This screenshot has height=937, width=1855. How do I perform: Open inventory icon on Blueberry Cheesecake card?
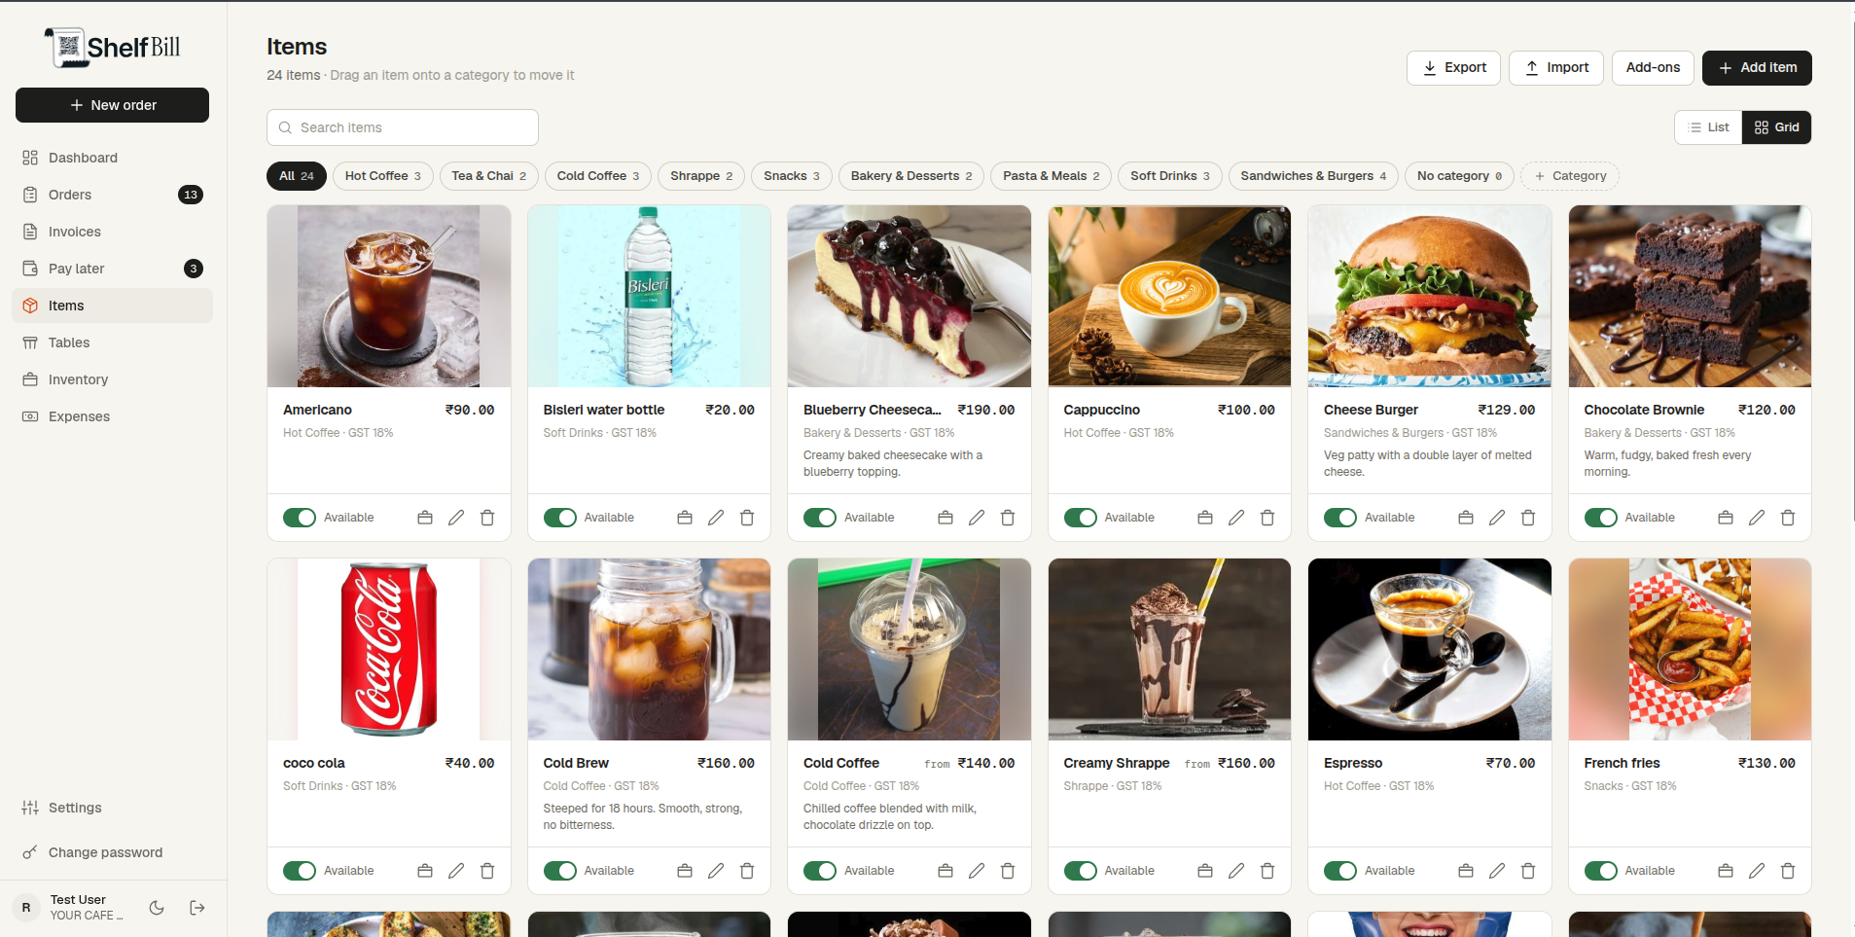pyautogui.click(x=945, y=518)
